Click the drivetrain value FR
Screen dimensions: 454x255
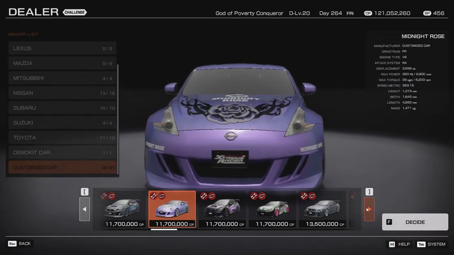[404, 52]
